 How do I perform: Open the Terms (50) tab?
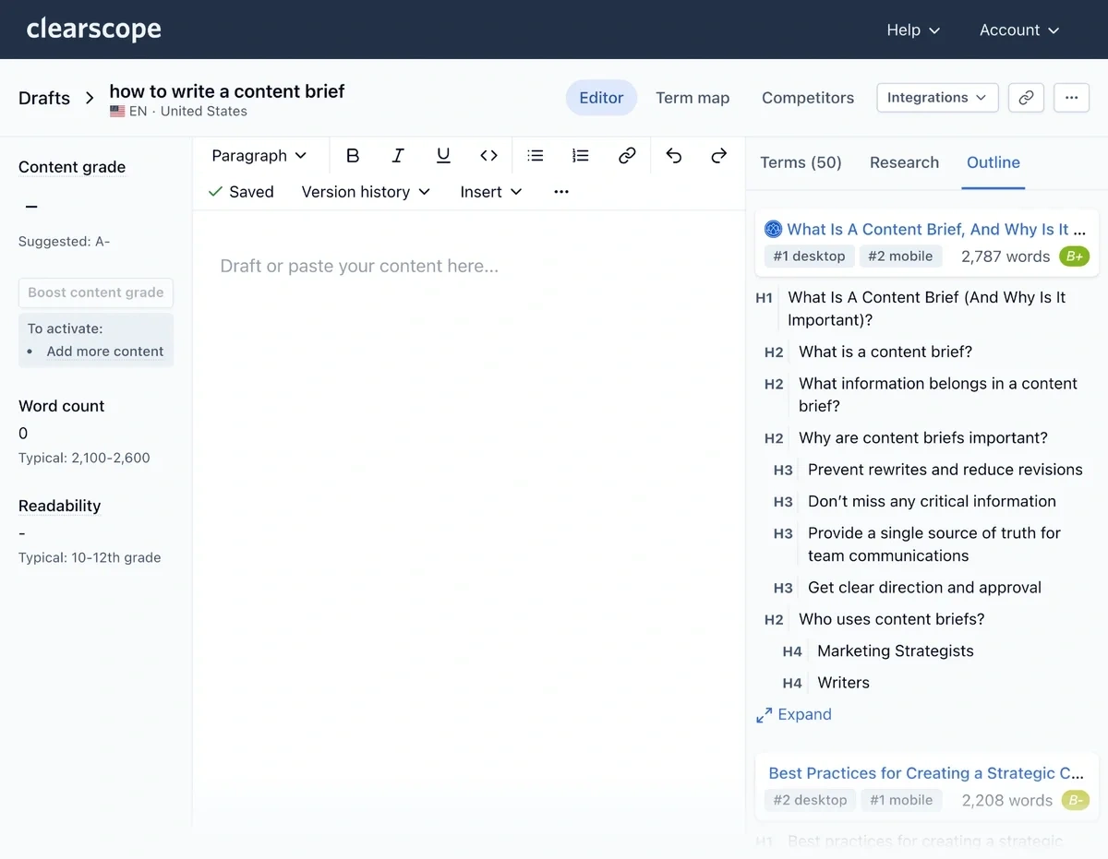tap(801, 162)
